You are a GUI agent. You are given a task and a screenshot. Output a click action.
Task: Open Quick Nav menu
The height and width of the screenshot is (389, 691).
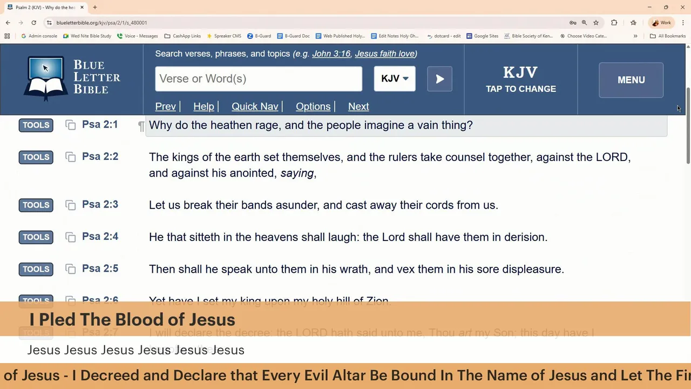pyautogui.click(x=255, y=106)
